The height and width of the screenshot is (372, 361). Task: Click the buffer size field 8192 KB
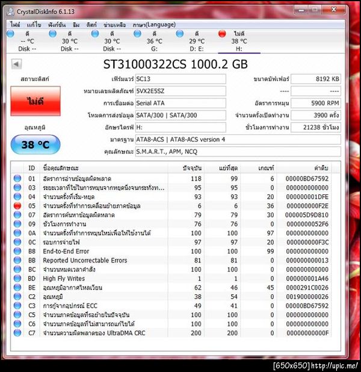pos(316,79)
